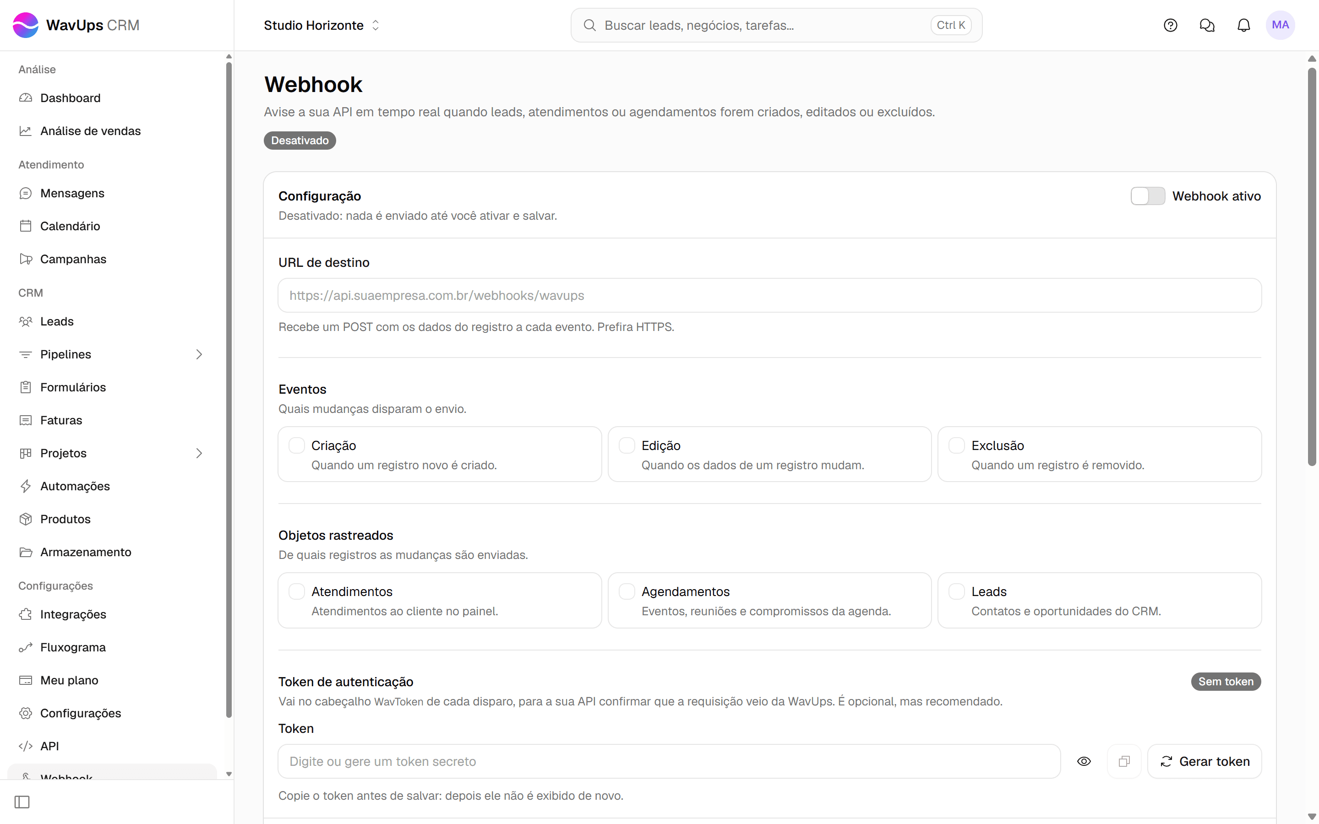Screen dimensions: 1319x824
Task: Click the Fluxograma flow icon
Action: (x=26, y=647)
